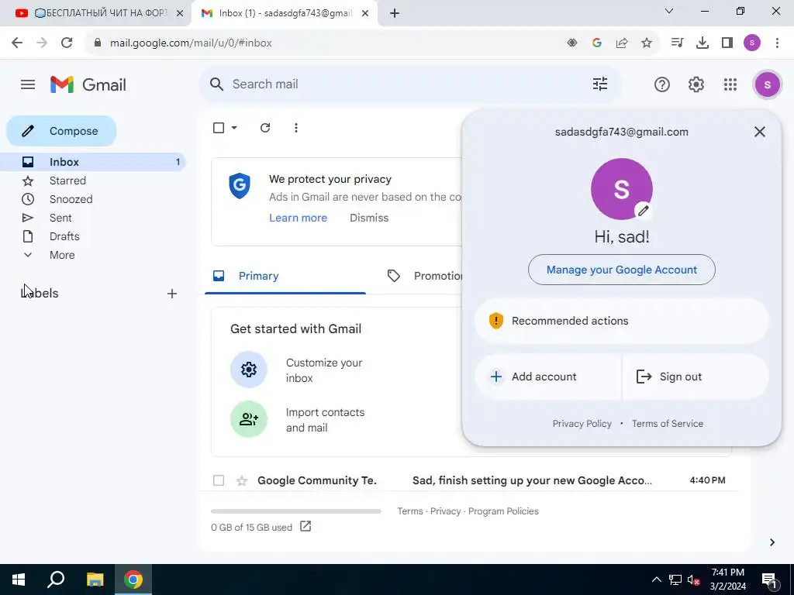The image size is (794, 595).
Task: Close the account popup
Action: coord(760,132)
